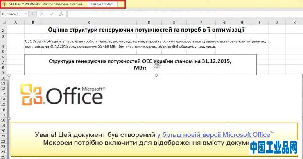Viewport: 303px width, 159px height.
Task: Select column F header
Action: click(x=201, y=23)
